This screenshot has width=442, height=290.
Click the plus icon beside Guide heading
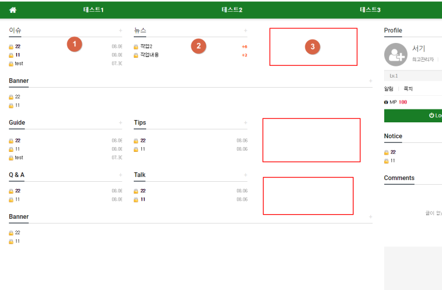(120, 123)
